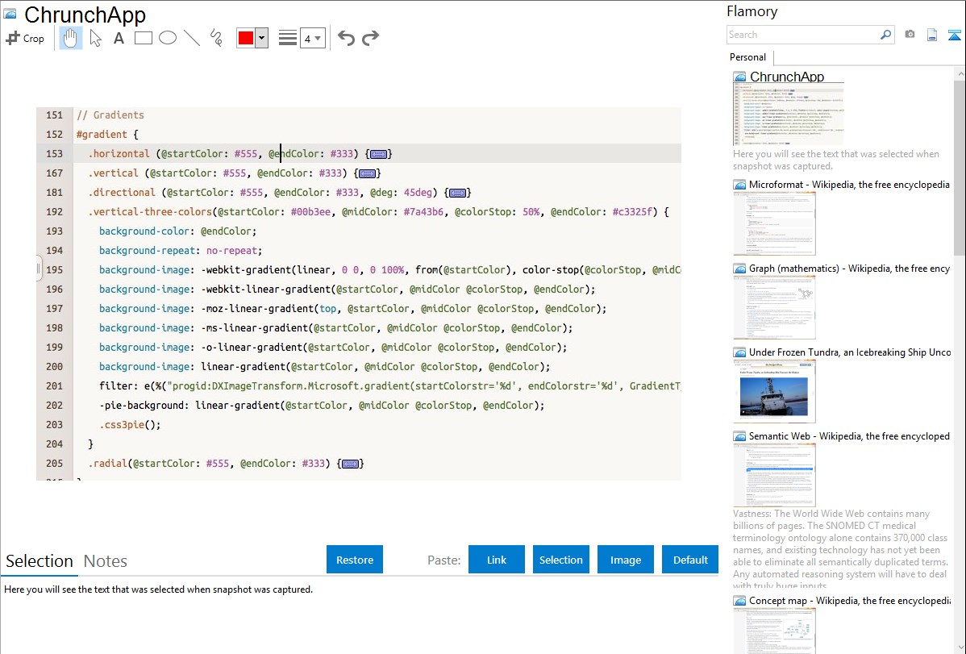Open the Personal tab
This screenshot has height=654, width=966.
pyautogui.click(x=747, y=57)
